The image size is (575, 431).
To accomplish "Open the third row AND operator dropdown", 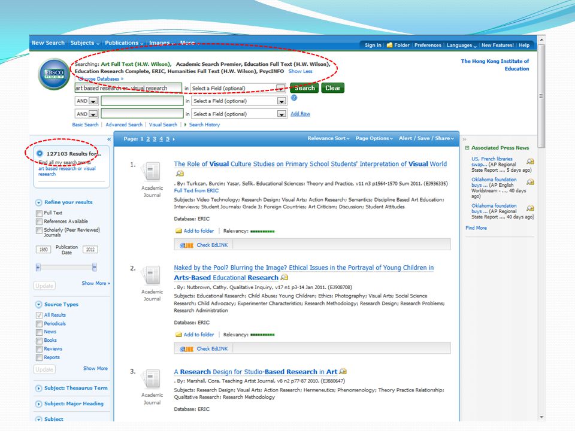I will (x=86, y=114).
